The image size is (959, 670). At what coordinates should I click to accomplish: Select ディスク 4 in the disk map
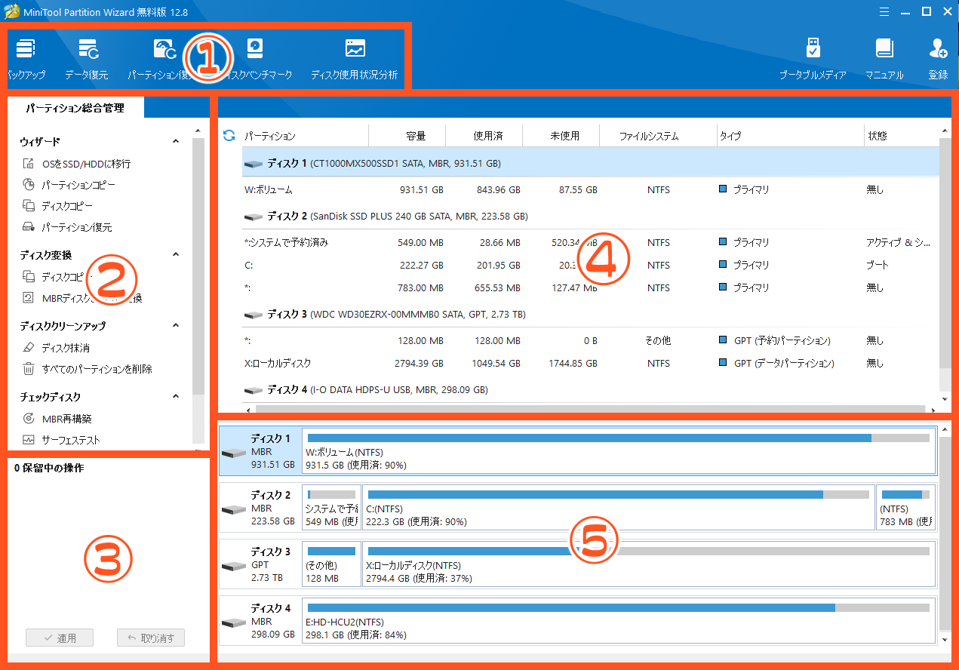pyautogui.click(x=258, y=620)
